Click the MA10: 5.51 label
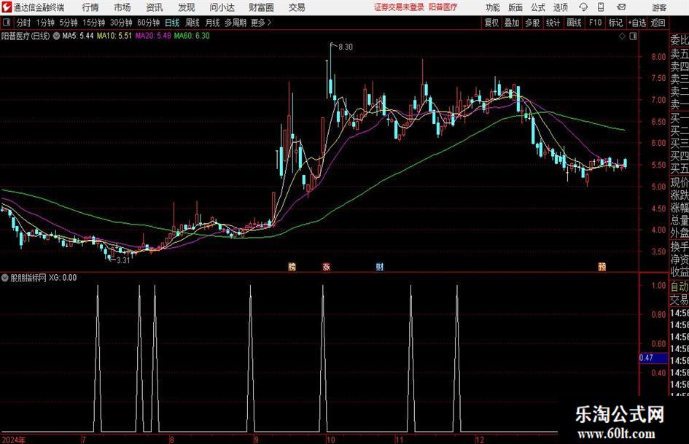 [x=114, y=36]
